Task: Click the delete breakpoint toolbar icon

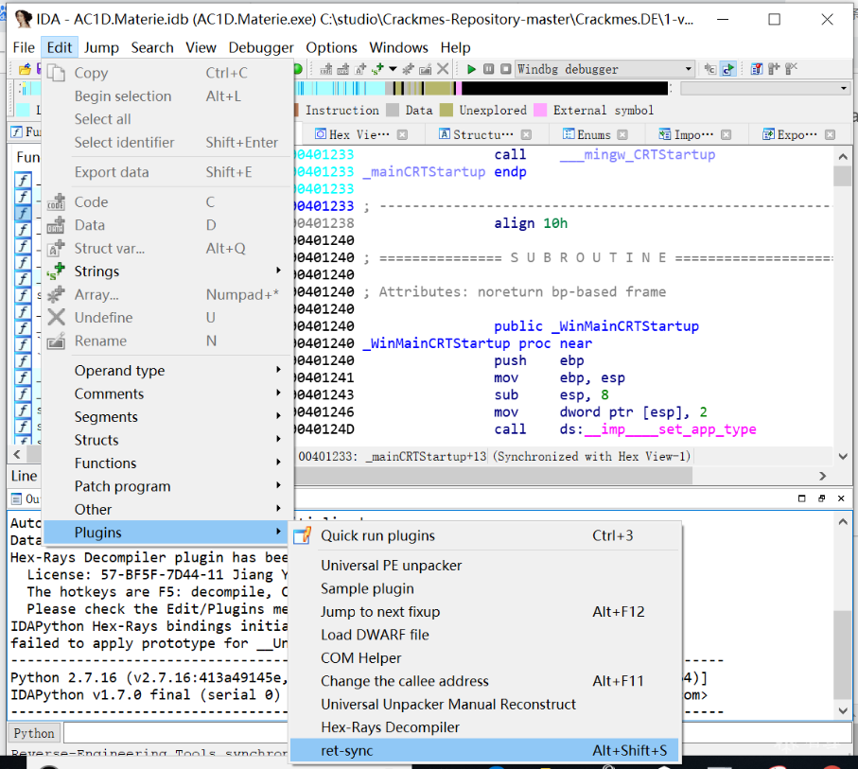Action: tap(791, 69)
